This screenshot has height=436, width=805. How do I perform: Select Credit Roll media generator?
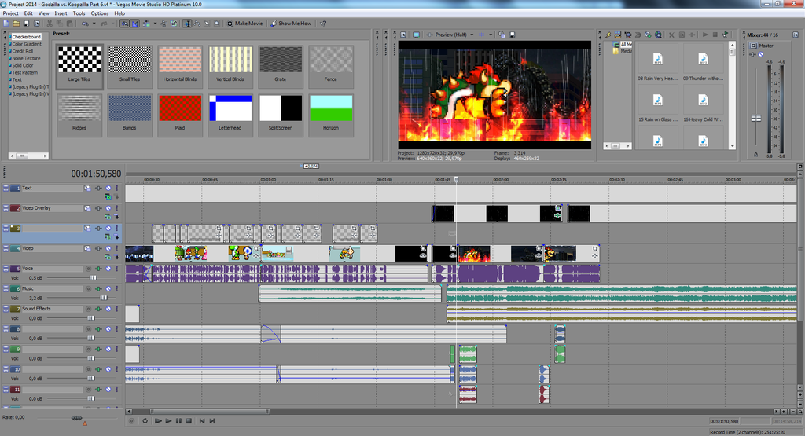(23, 51)
